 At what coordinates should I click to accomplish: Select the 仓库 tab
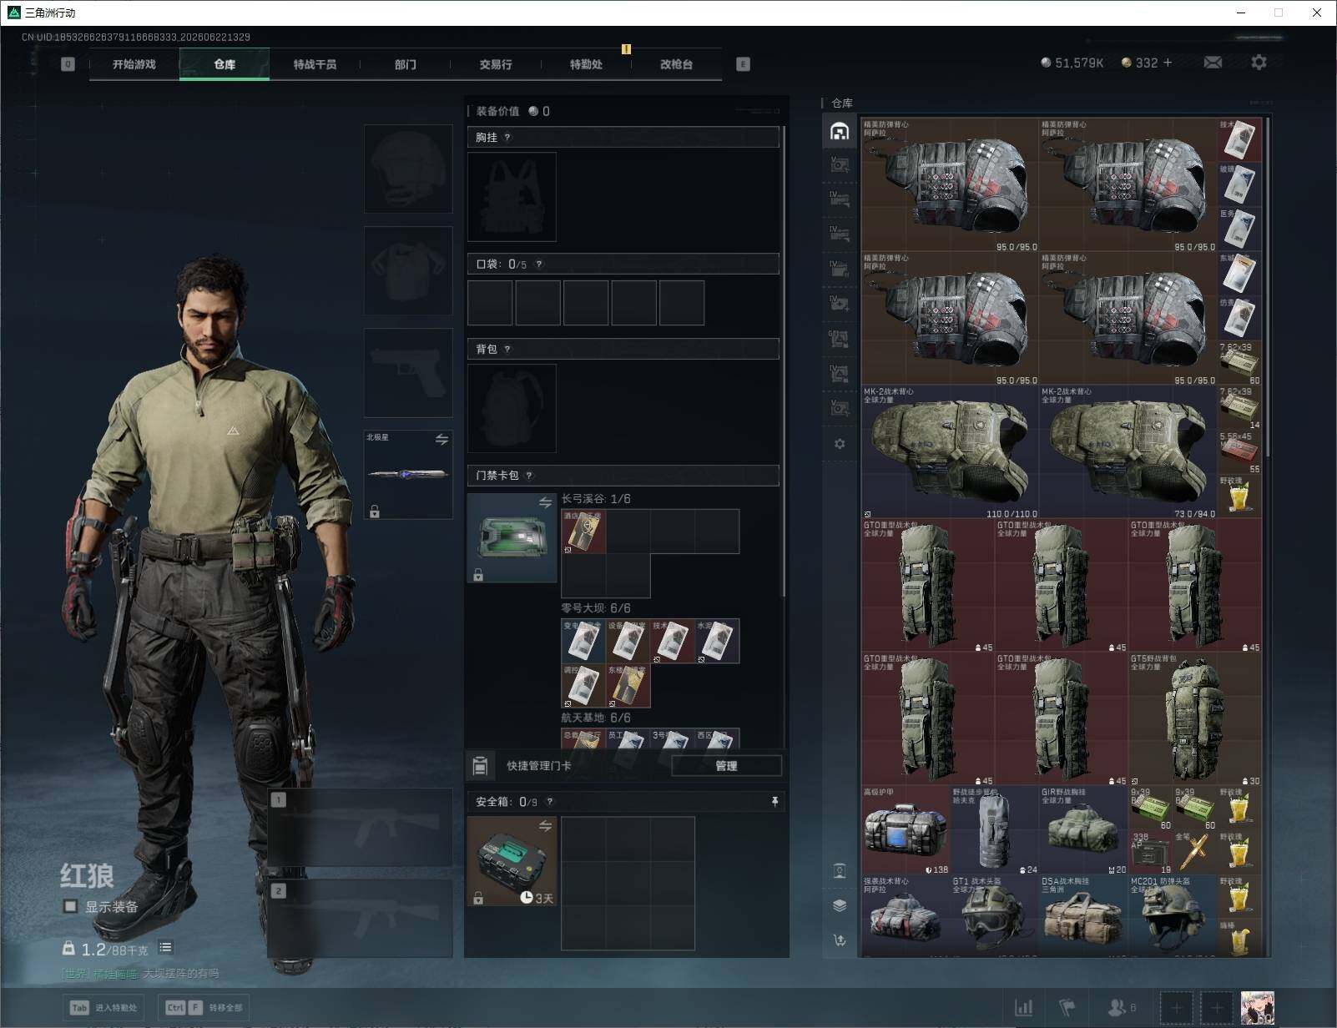coord(225,64)
